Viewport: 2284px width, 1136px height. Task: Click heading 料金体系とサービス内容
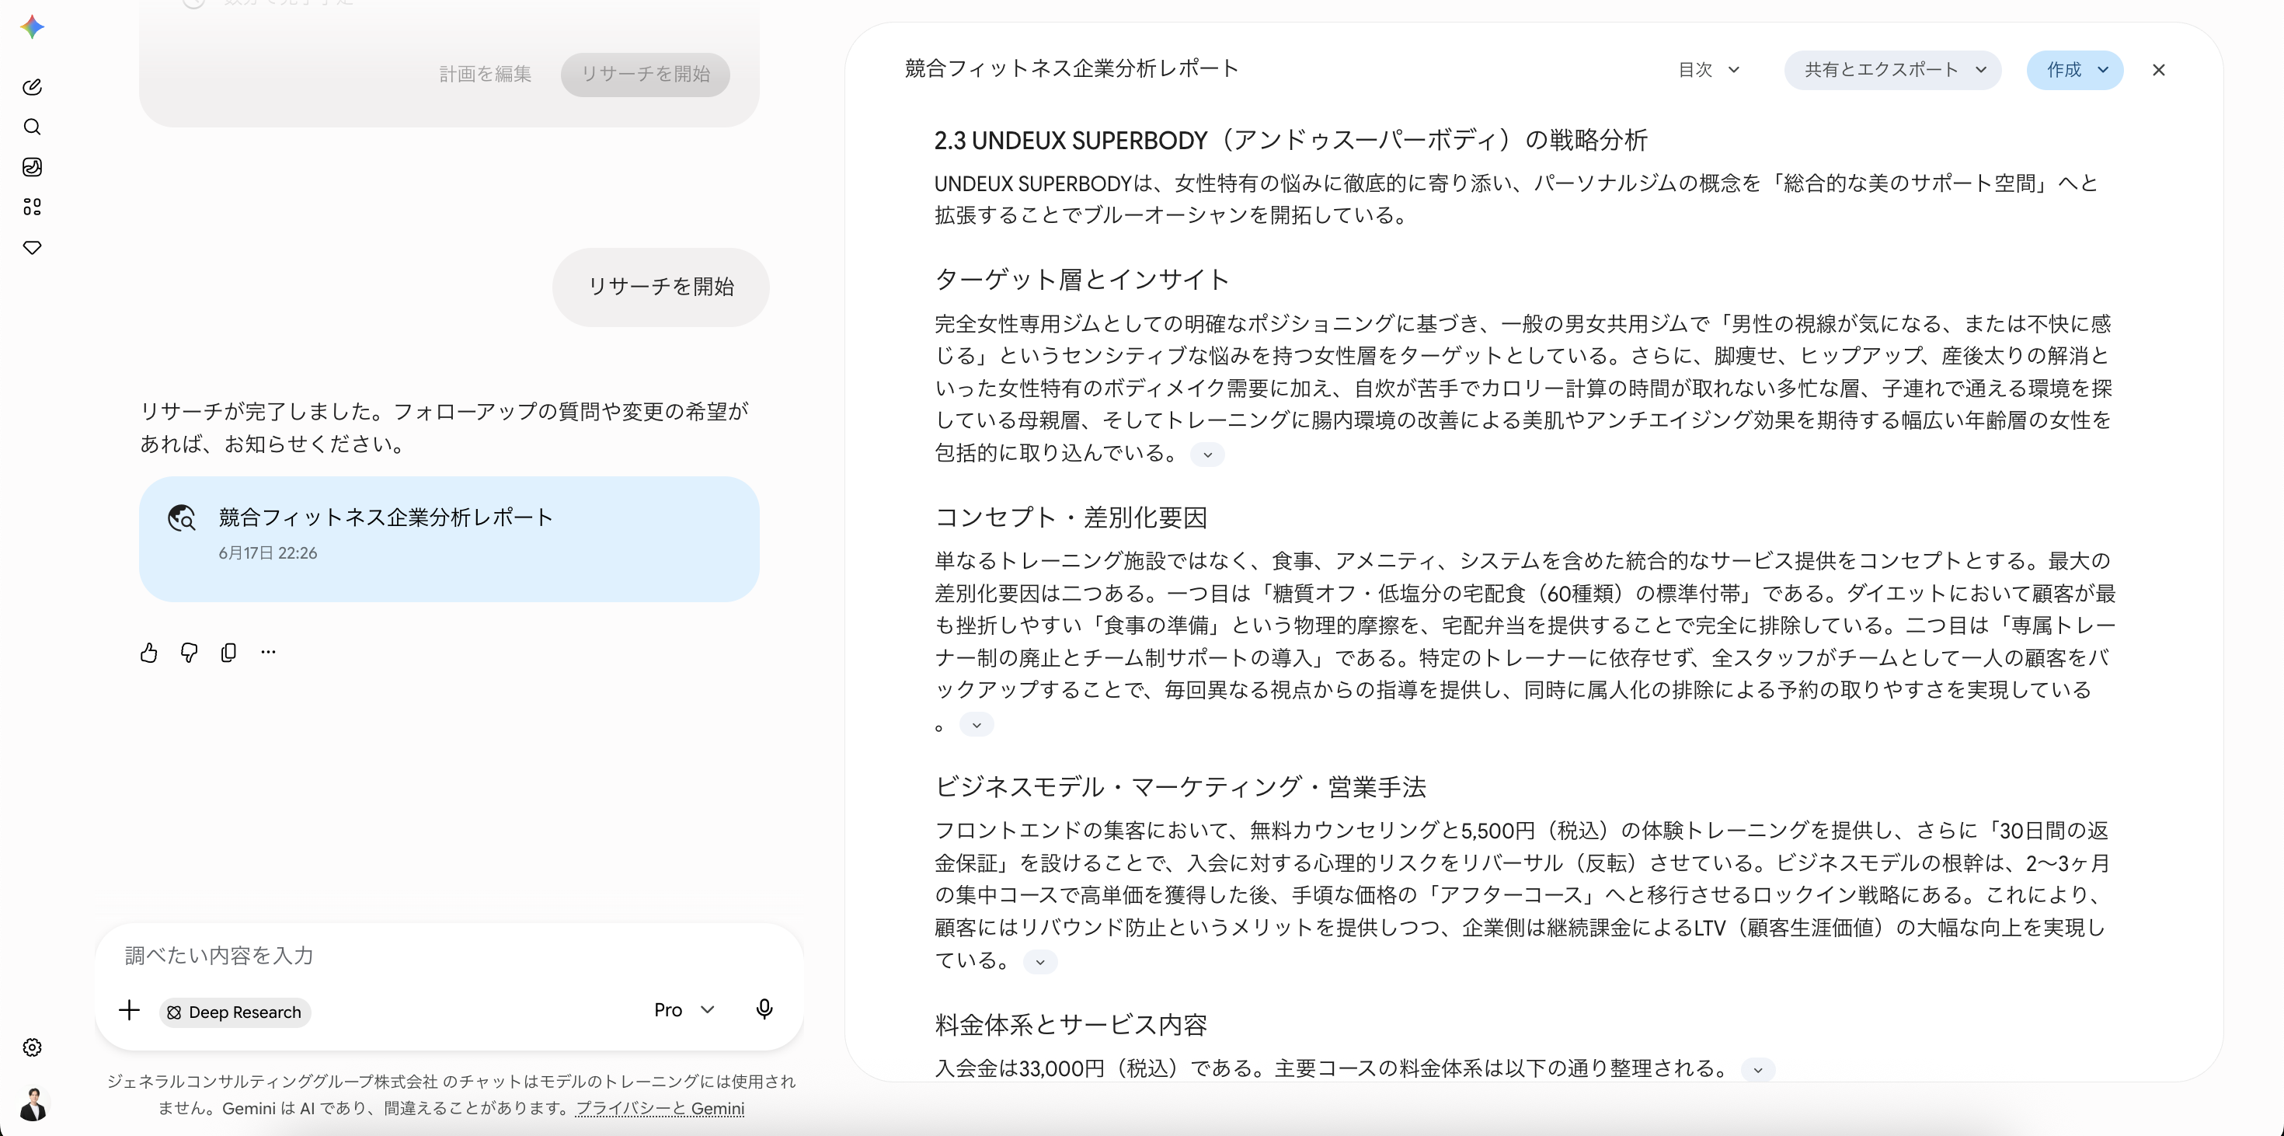coord(1071,1025)
